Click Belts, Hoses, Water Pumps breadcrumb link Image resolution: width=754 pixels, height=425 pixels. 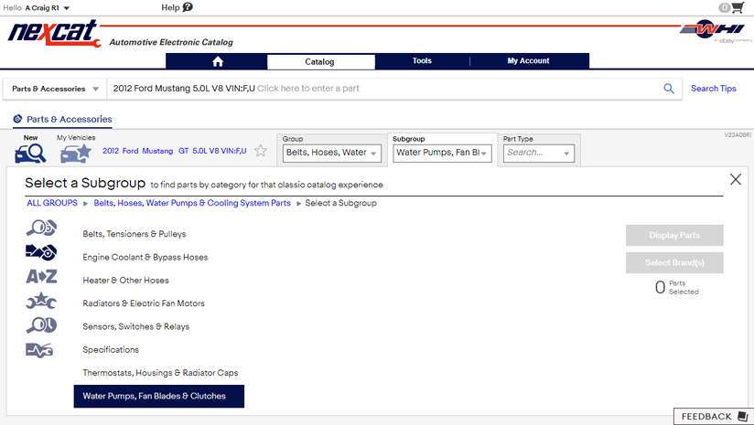coord(192,203)
